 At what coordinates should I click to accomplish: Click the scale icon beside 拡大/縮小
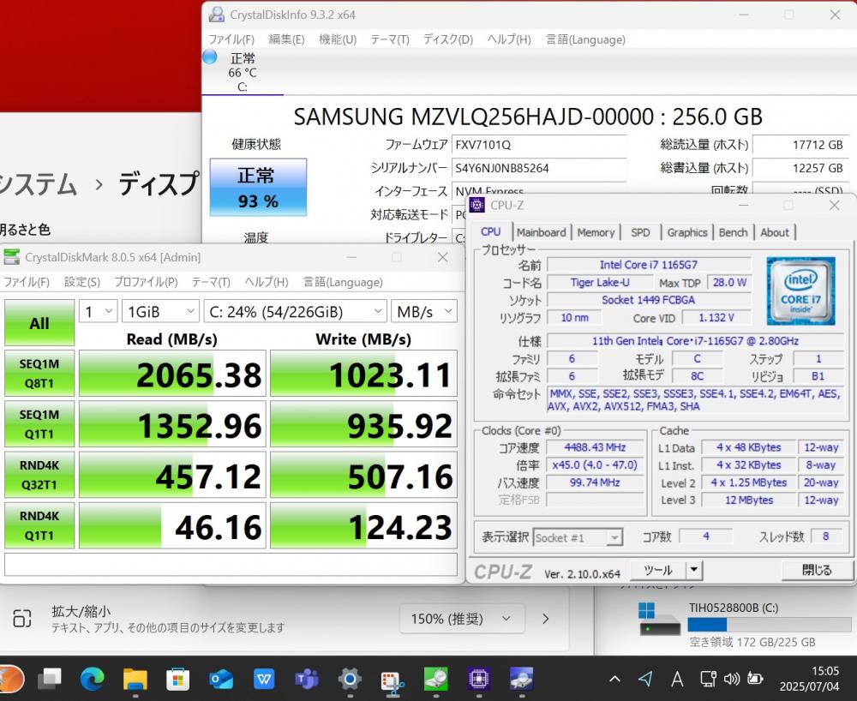22,619
